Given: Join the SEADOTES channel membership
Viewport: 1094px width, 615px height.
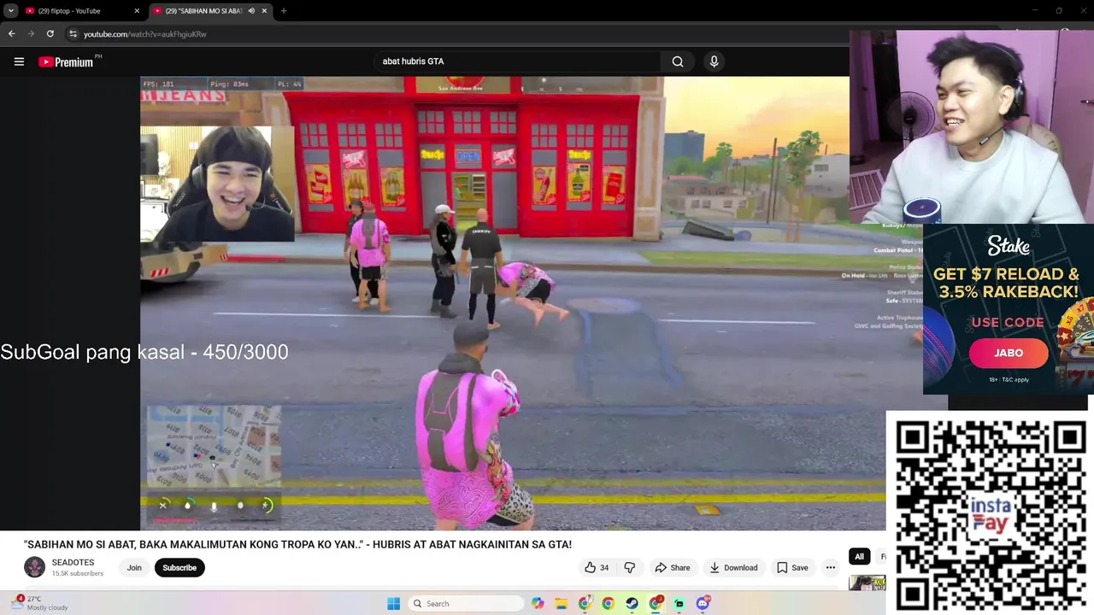Looking at the screenshot, I should click(x=134, y=568).
